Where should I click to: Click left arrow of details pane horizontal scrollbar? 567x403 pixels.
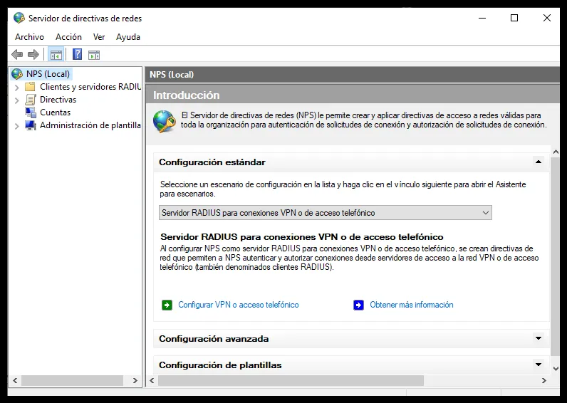[x=152, y=380]
